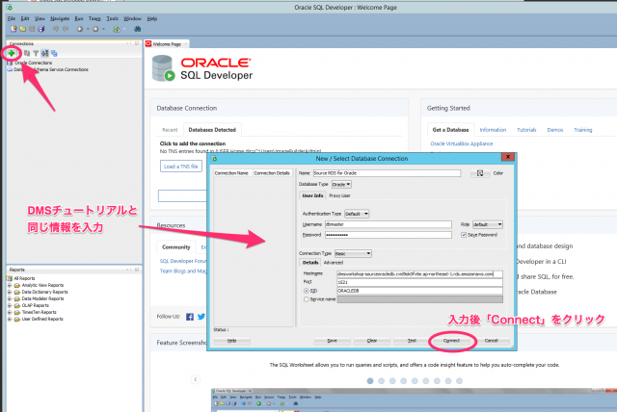The width and height of the screenshot is (617, 412).
Task: Click the Save All icon in main toolbar
Action: pos(40,29)
